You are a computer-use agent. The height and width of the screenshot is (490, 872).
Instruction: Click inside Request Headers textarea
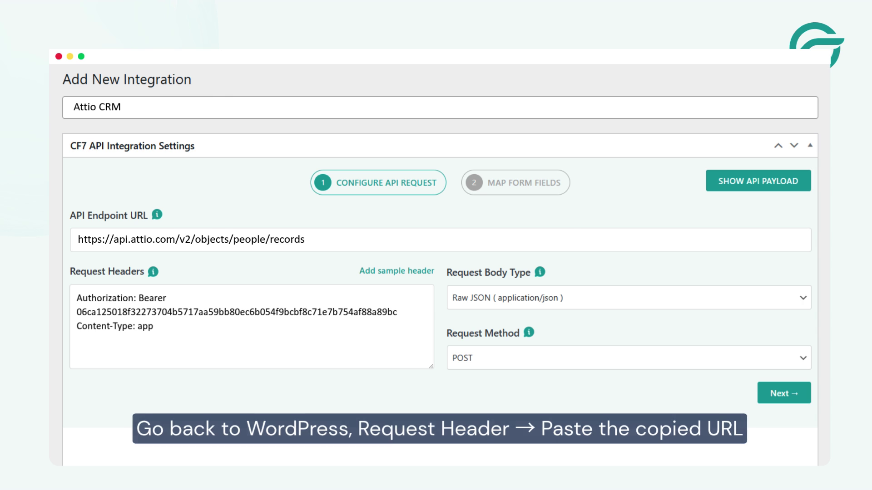click(x=252, y=327)
